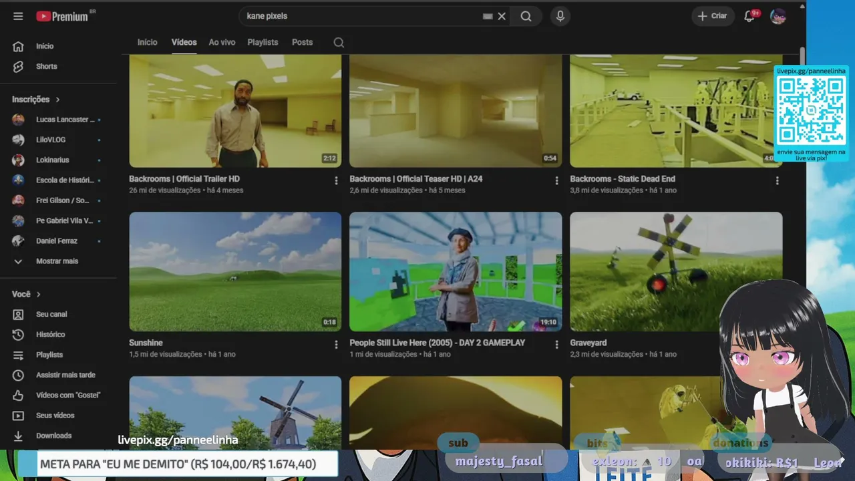
Task: Clear the search text with the X
Action: tap(502, 16)
